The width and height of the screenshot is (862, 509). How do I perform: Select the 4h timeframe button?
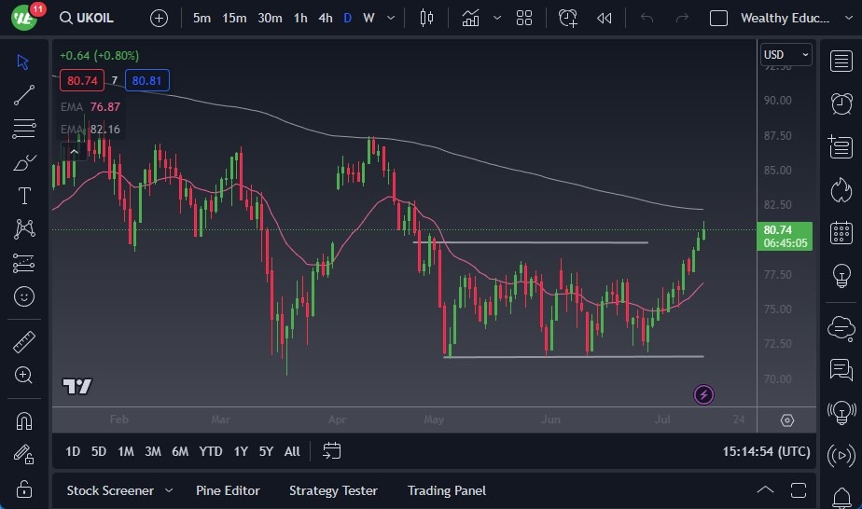tap(325, 18)
